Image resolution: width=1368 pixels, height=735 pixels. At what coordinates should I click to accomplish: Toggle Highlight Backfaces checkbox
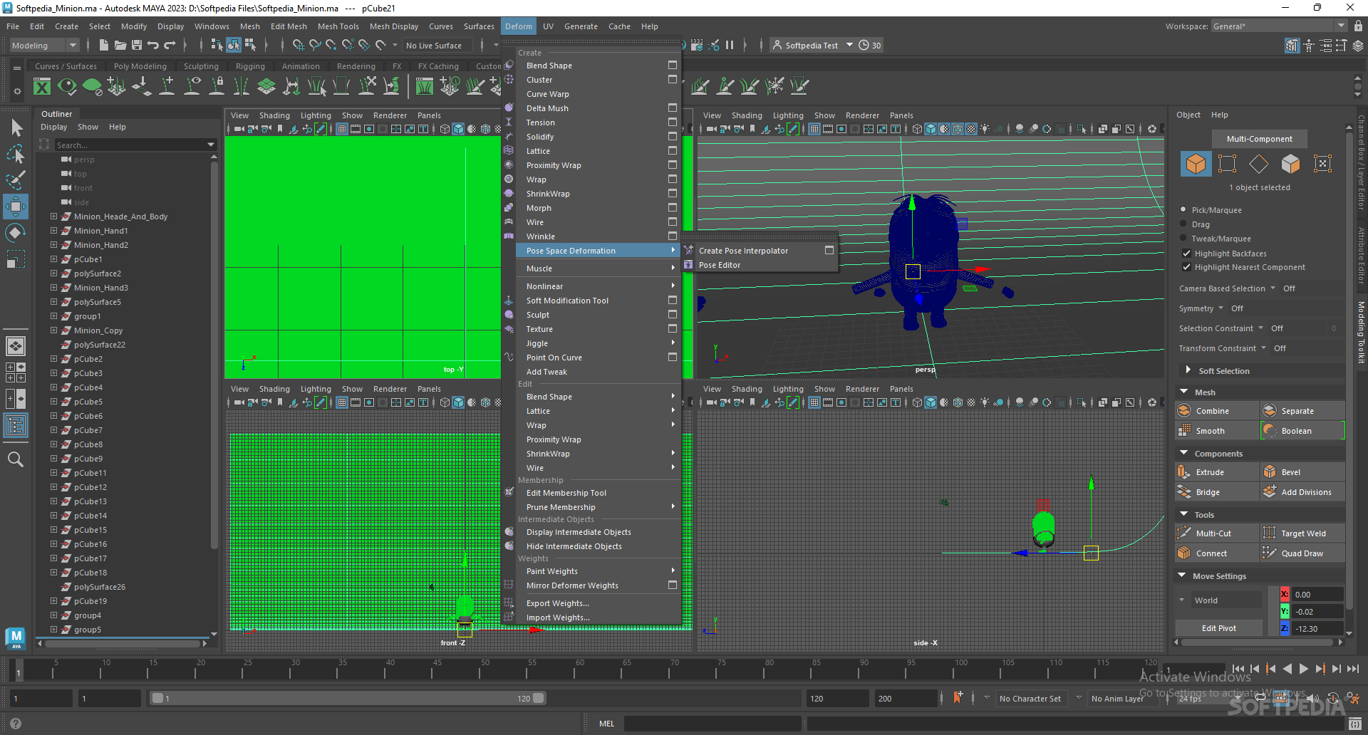click(x=1186, y=254)
